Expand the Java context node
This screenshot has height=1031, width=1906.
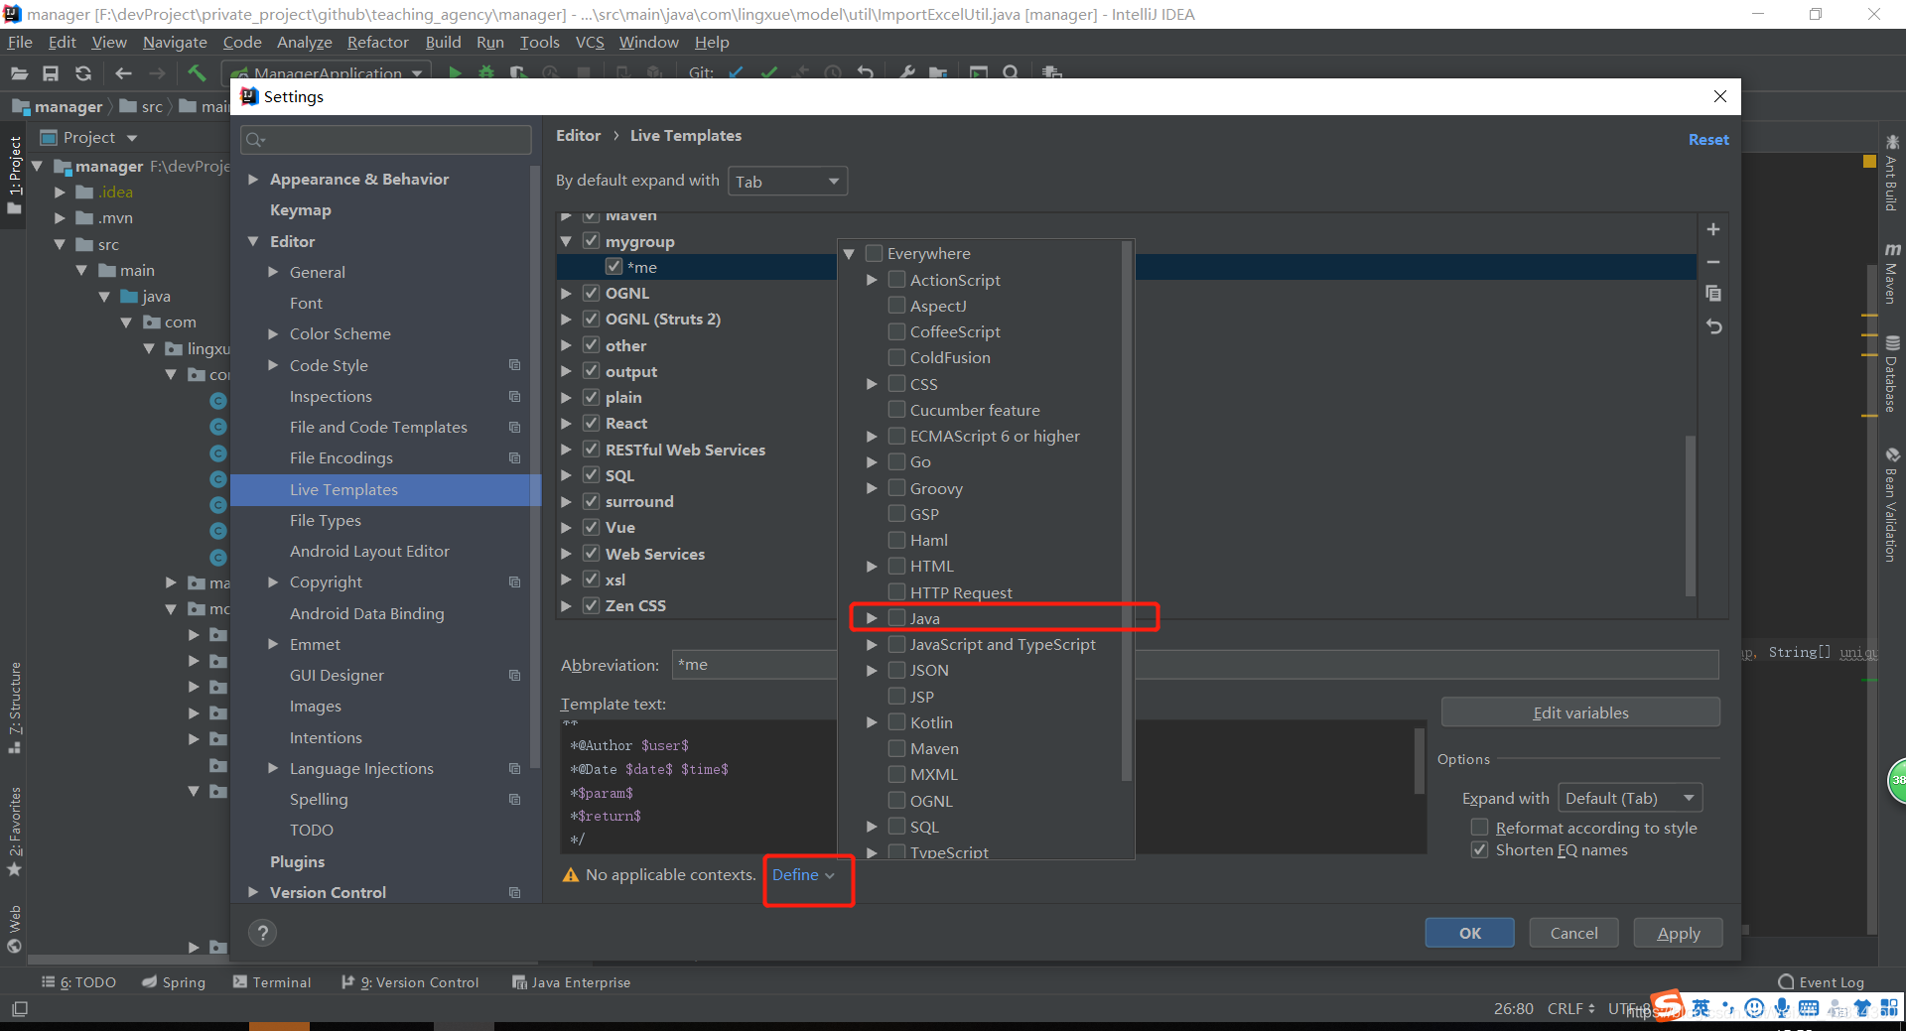[x=872, y=618]
